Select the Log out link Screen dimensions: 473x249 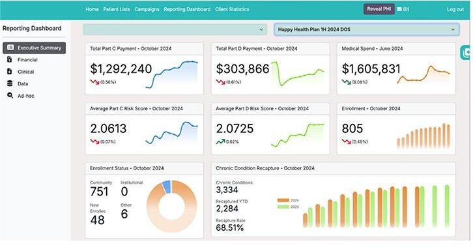coord(455,9)
